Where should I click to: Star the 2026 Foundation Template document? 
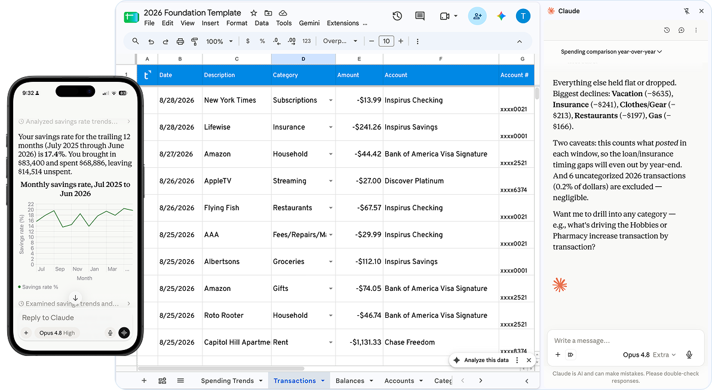tap(254, 13)
